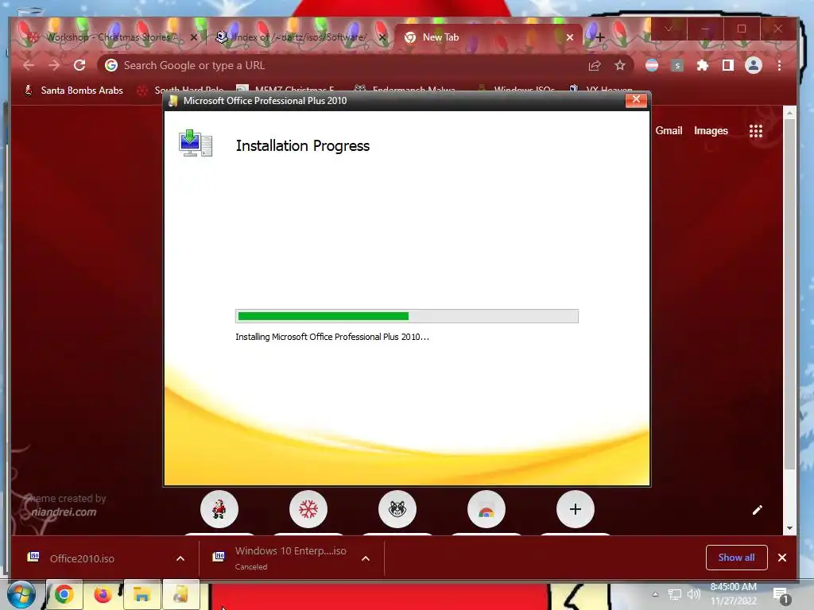Click the raccoon face shortcut tile
The image size is (814, 610).
397,509
